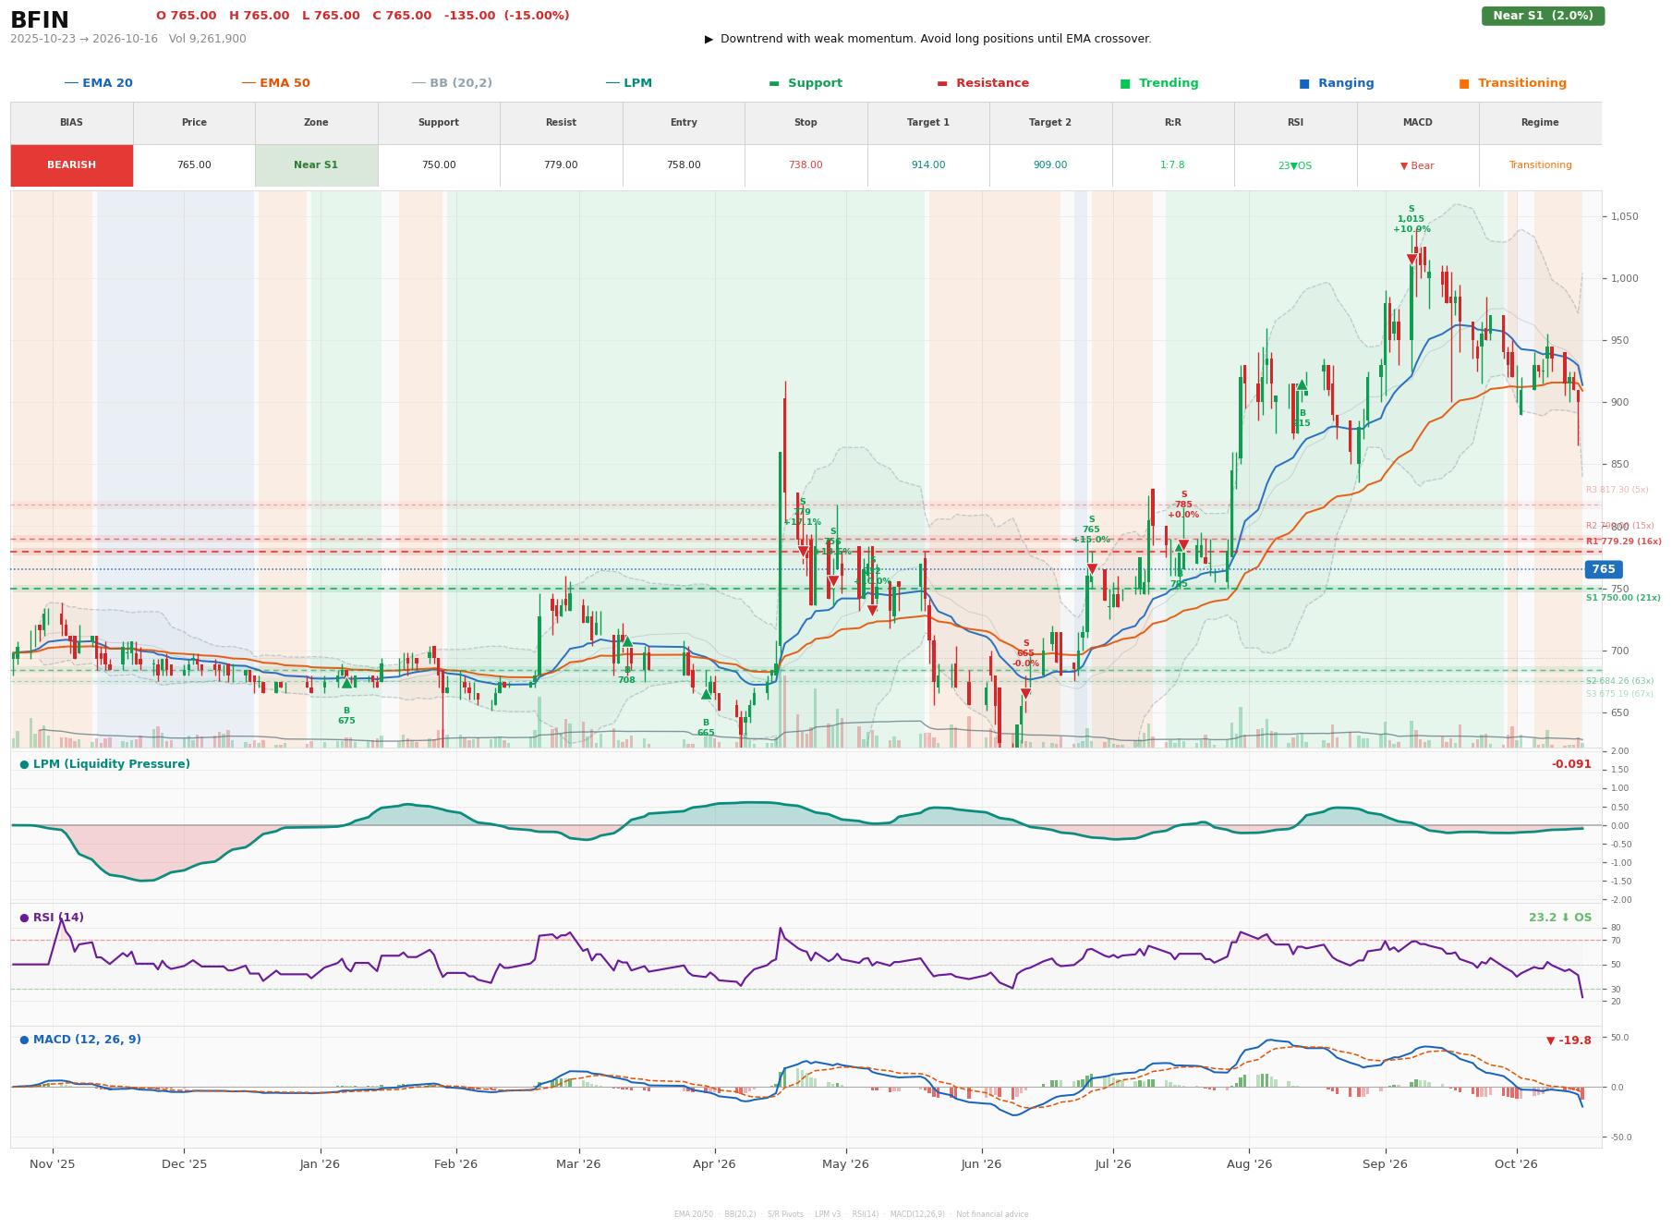Viewport: 1672px width, 1229px height.
Task: Click the red sell triangle at S 665
Action: point(1025,694)
